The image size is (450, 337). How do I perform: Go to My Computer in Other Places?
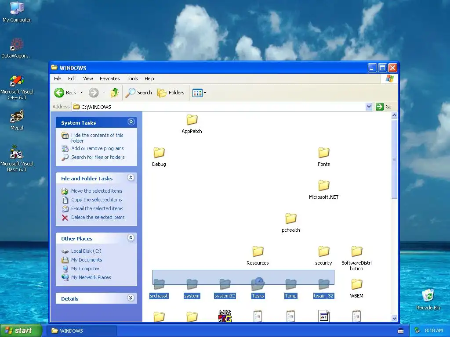click(x=85, y=269)
